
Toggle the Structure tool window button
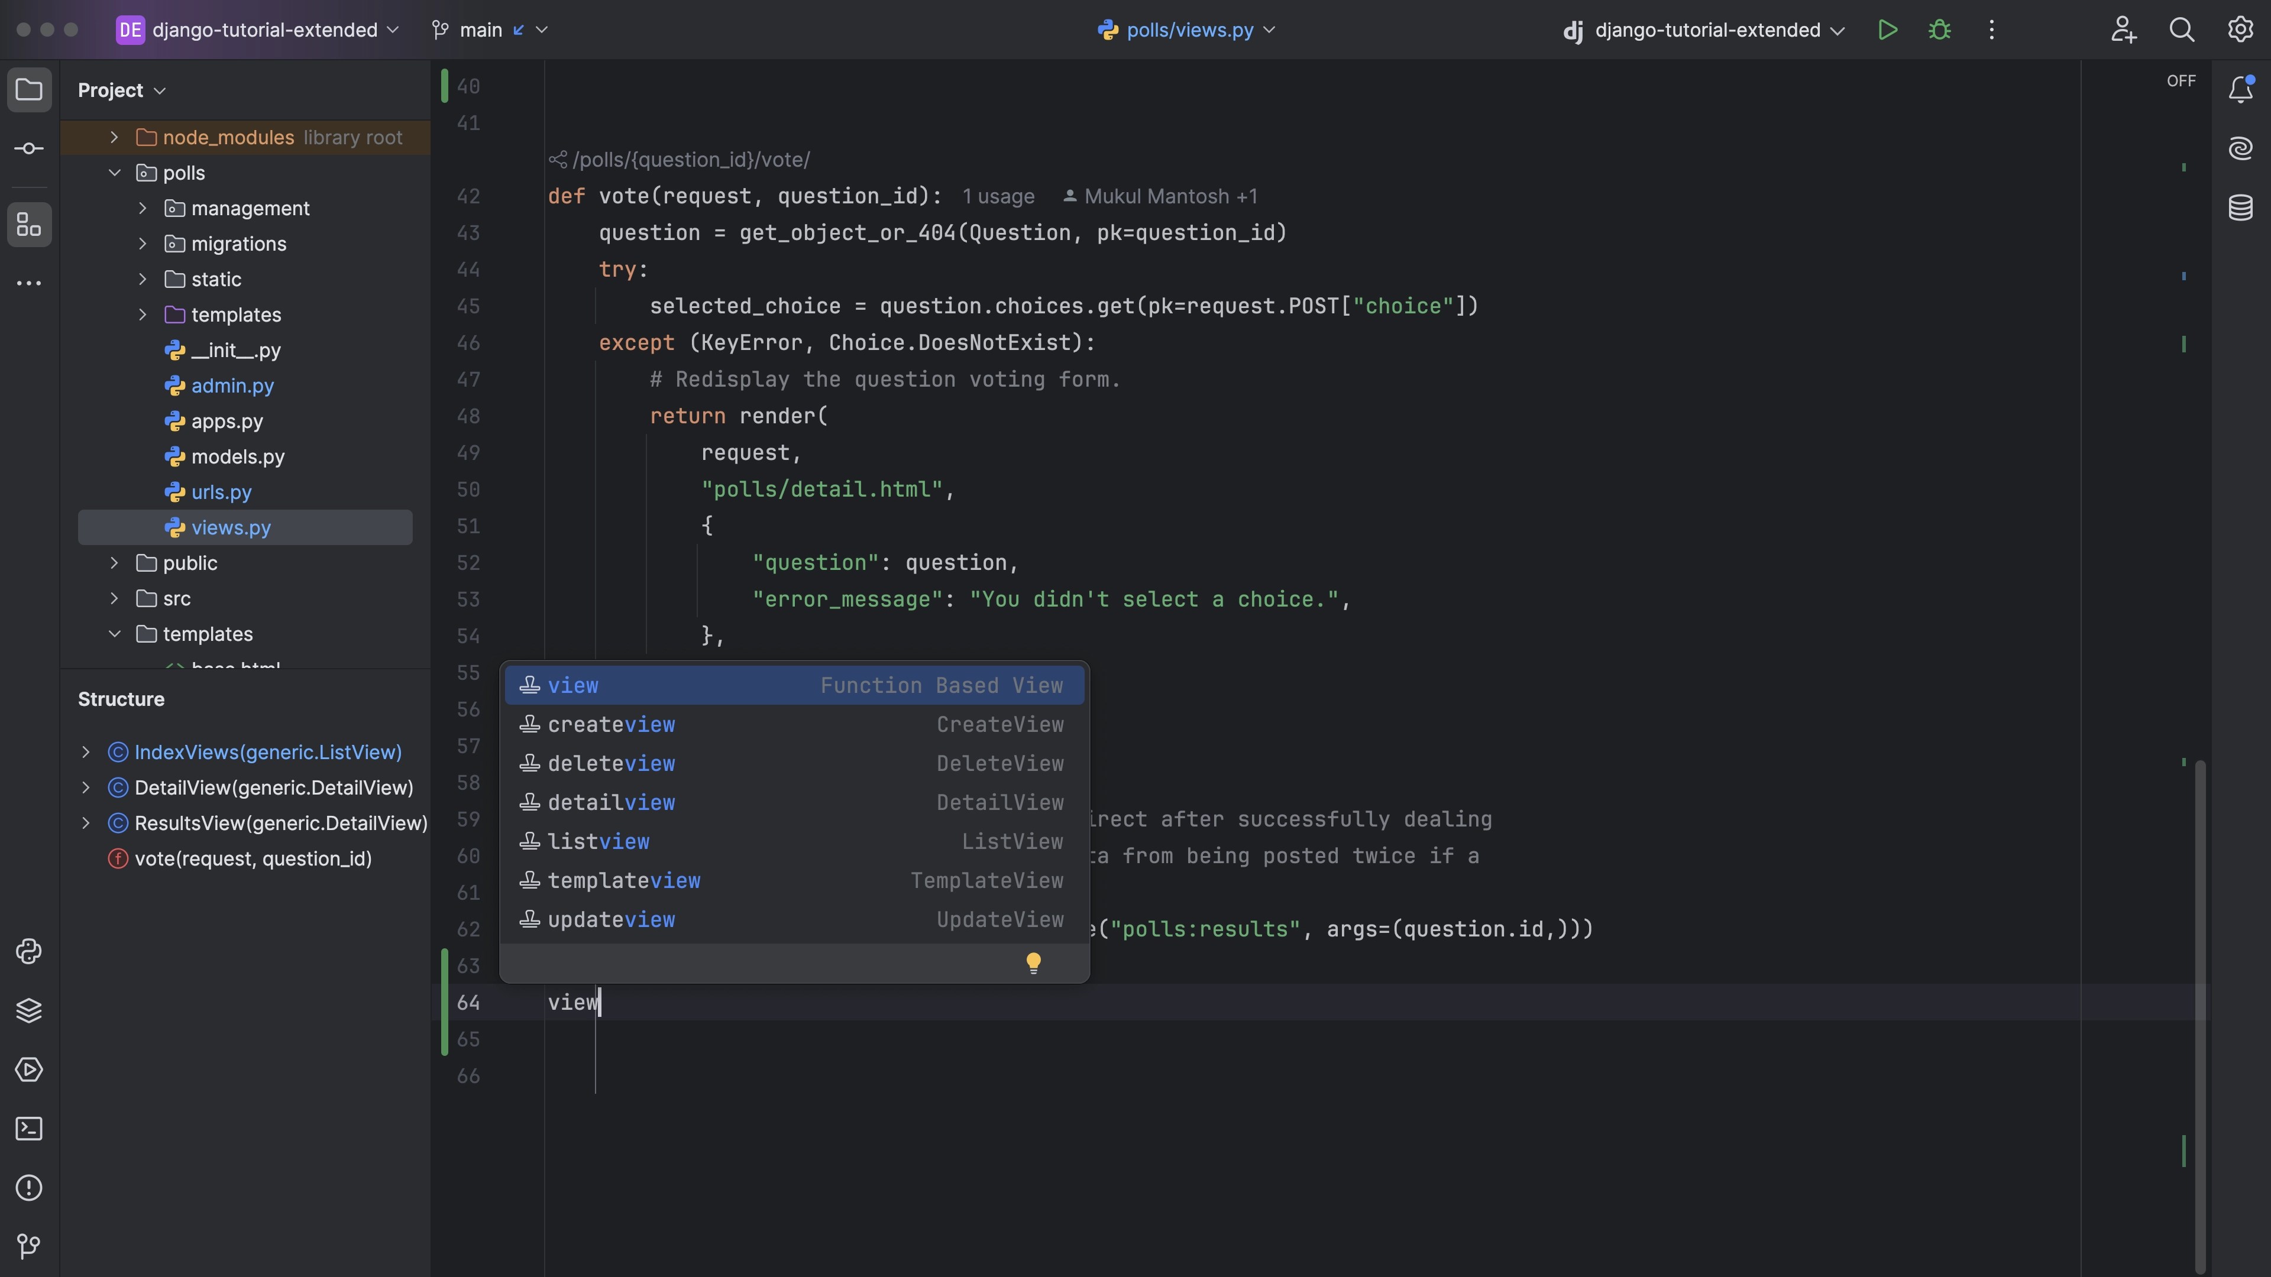(29, 225)
